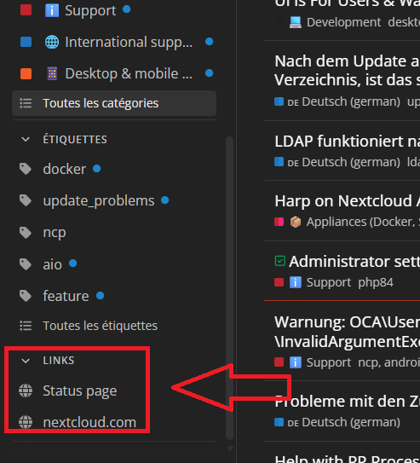The image size is (420, 463).
Task: Click the orange Desktop & mobile color square
Action: [x=26, y=73]
